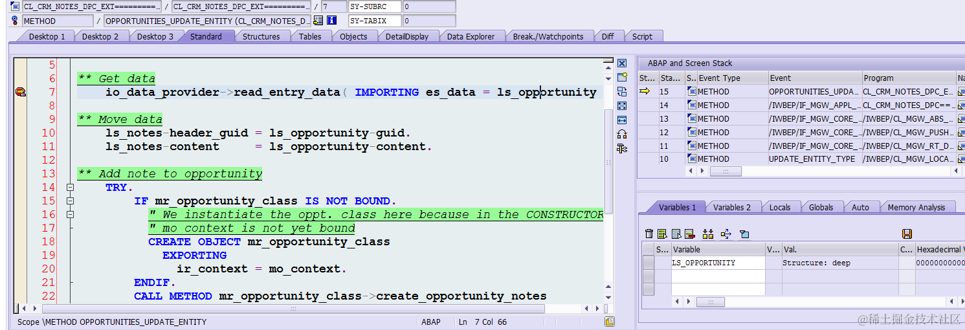Switch to the Structures tab

(x=261, y=37)
